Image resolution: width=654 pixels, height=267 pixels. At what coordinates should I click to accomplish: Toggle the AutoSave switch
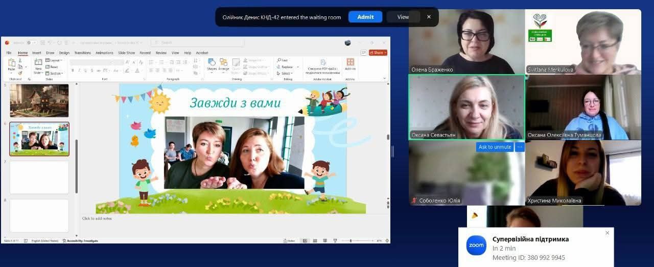pyautogui.click(x=31, y=42)
